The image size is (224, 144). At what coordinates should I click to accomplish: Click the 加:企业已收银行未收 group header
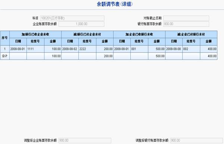(x=139, y=34)
